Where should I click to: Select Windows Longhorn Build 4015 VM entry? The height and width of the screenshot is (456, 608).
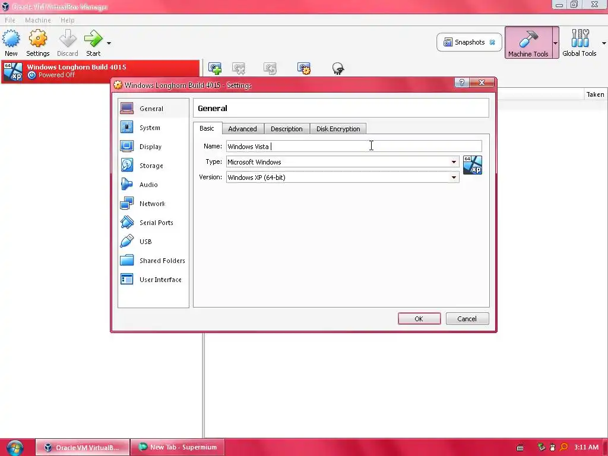tap(100, 71)
